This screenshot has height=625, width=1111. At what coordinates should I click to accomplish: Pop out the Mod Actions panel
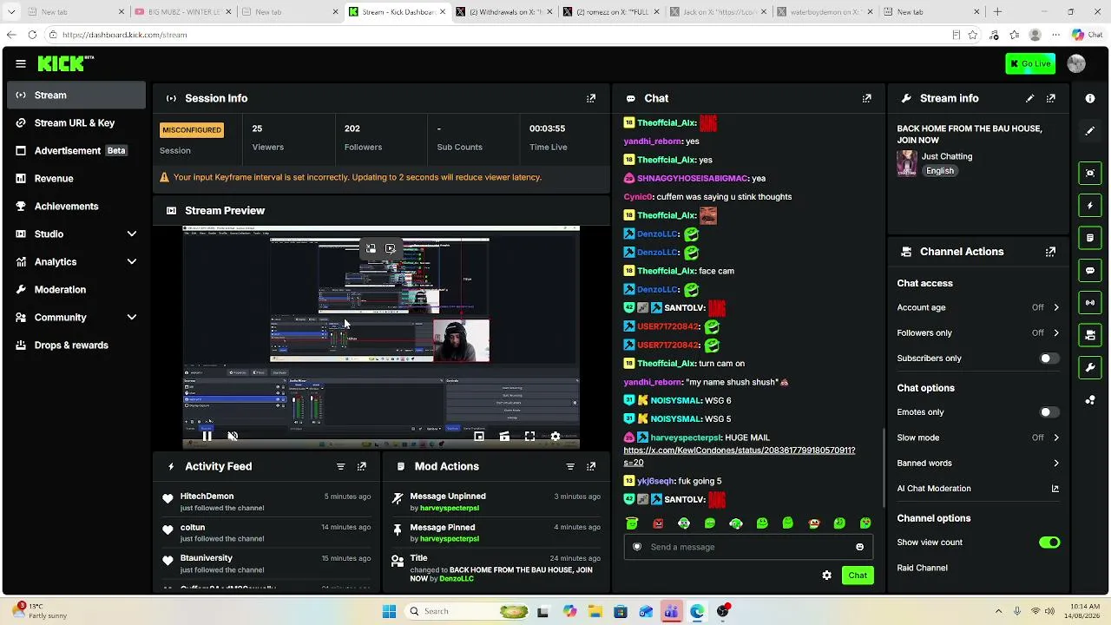pyautogui.click(x=591, y=467)
